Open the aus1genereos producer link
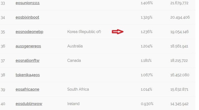199x110 pixels. click(x=28, y=46)
